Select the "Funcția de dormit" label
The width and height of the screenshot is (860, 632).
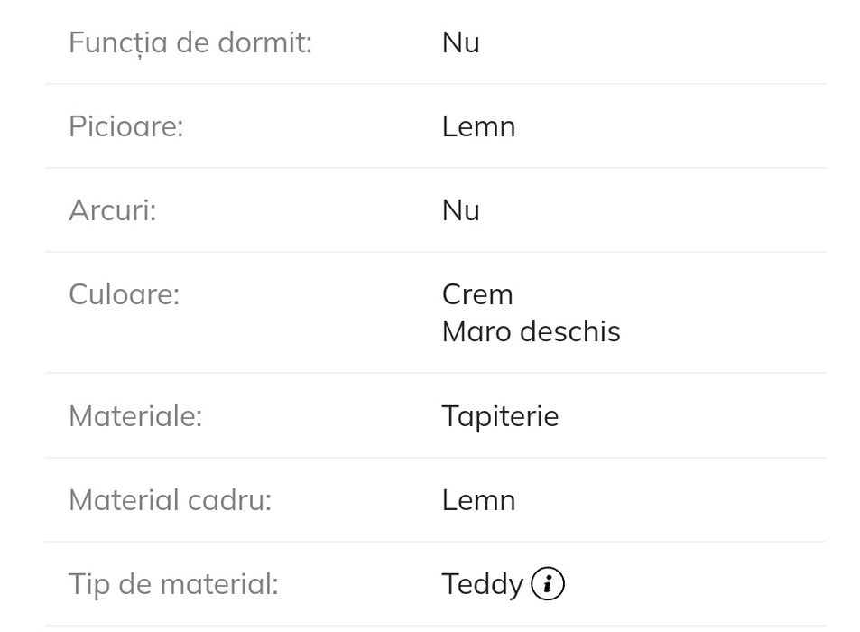pyautogui.click(x=190, y=42)
